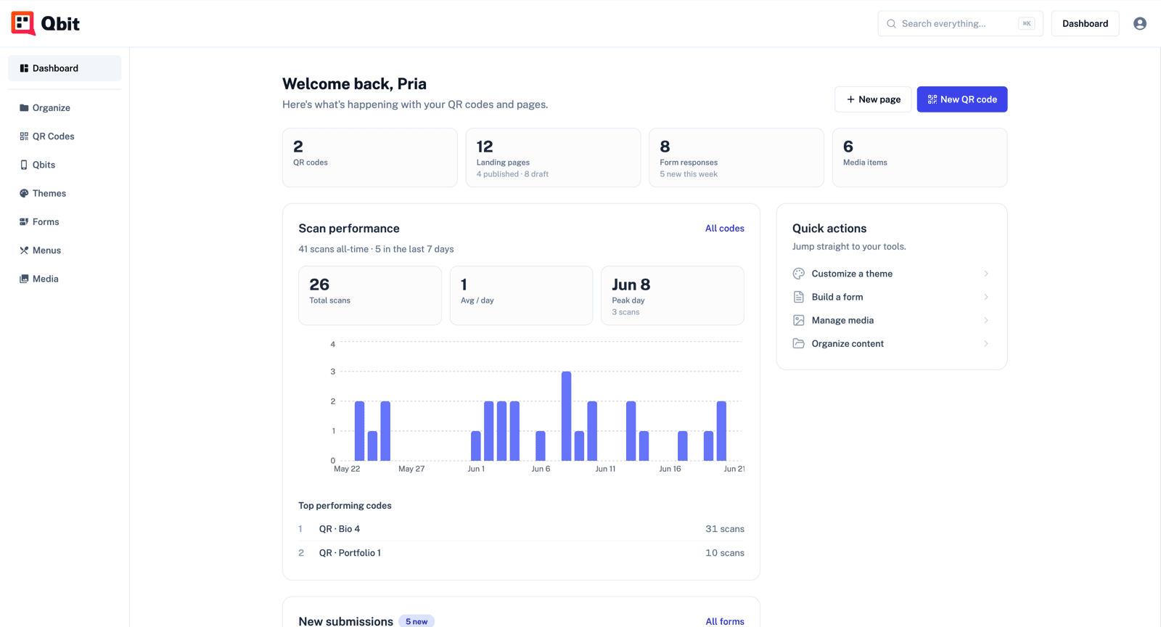The width and height of the screenshot is (1161, 627).
Task: Click the folder icon beside Organize content
Action: click(x=798, y=343)
